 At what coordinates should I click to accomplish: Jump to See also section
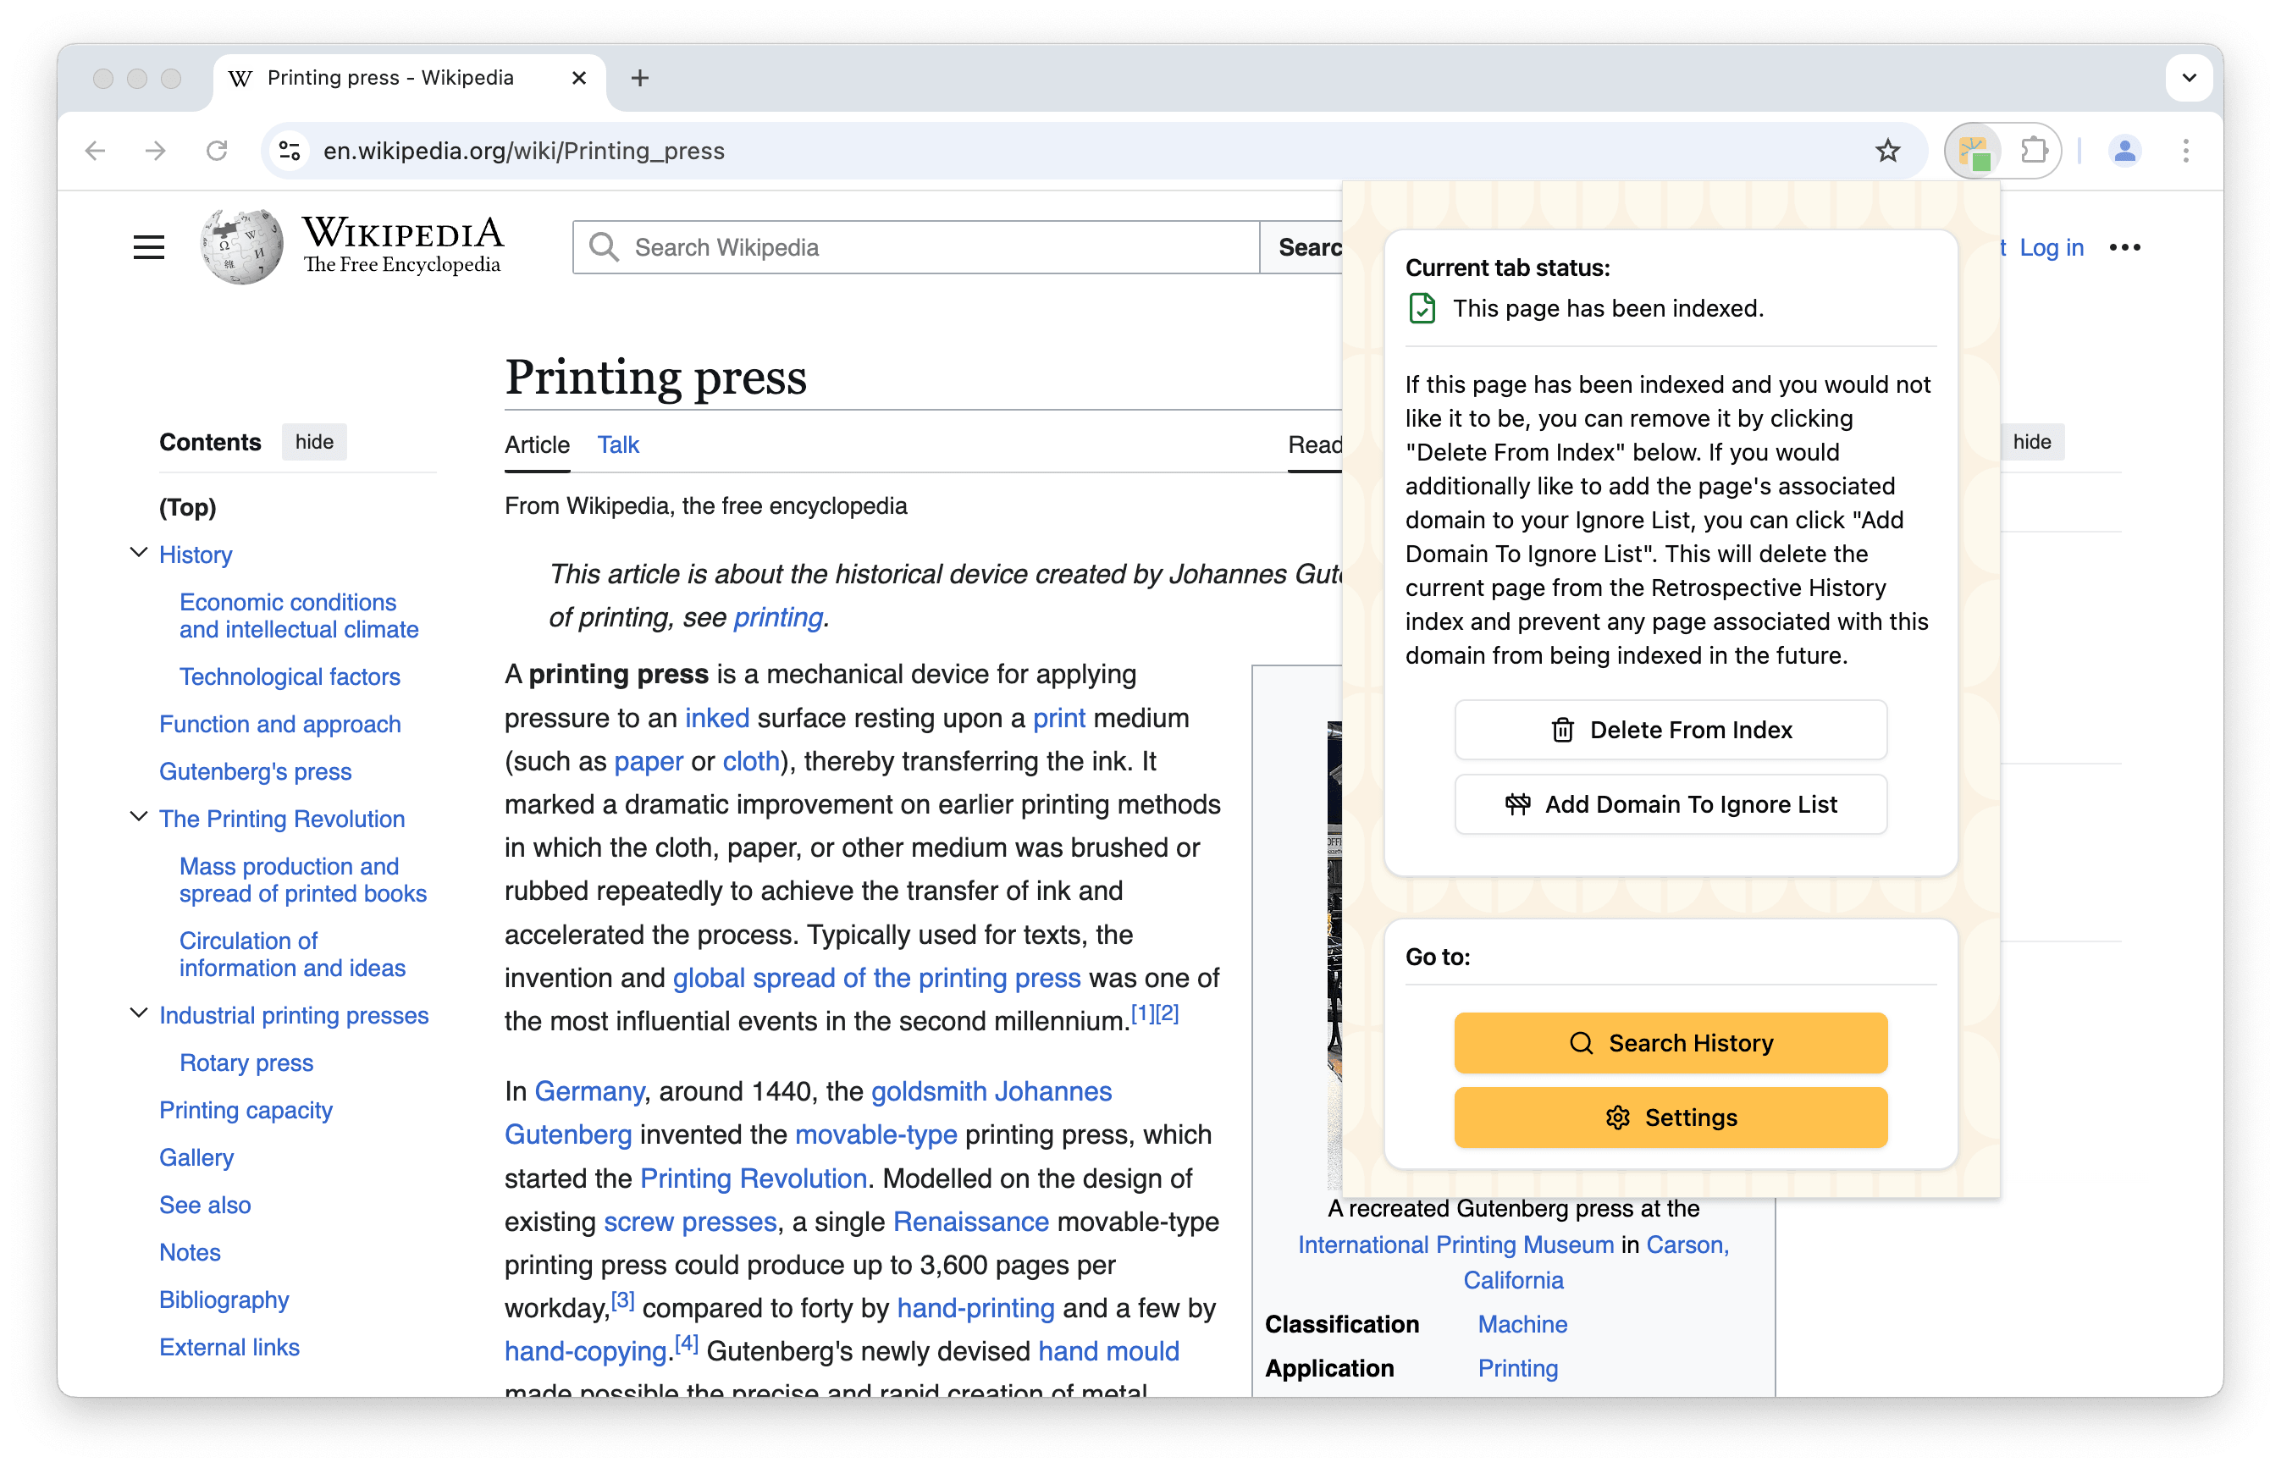click(x=205, y=1205)
